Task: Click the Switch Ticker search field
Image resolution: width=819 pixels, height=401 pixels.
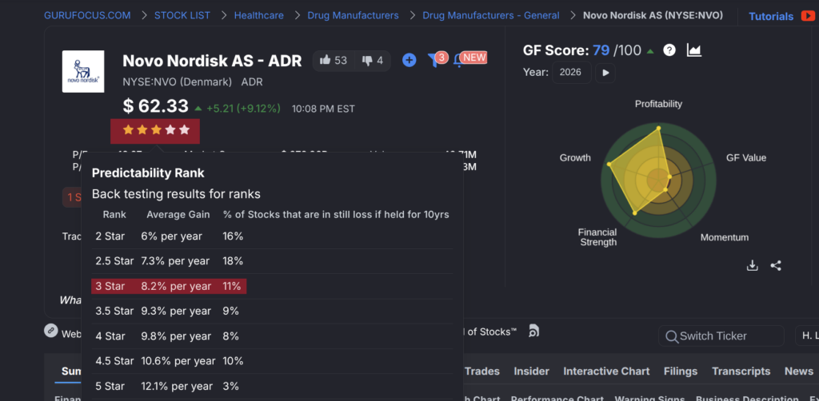Action: [x=721, y=336]
